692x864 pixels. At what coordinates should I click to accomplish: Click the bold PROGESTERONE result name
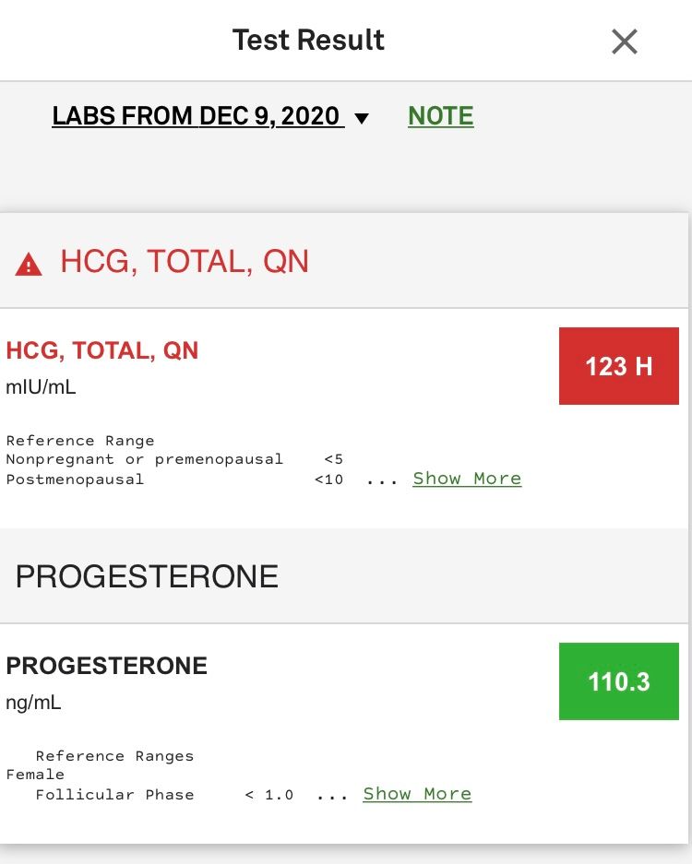tap(107, 666)
